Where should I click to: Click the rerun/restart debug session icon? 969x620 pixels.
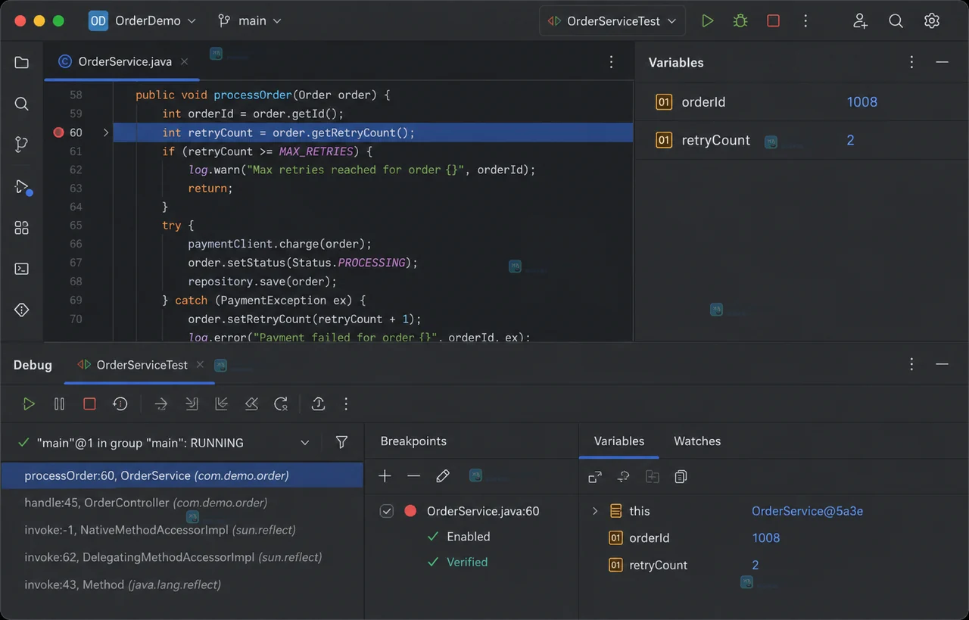(x=120, y=404)
